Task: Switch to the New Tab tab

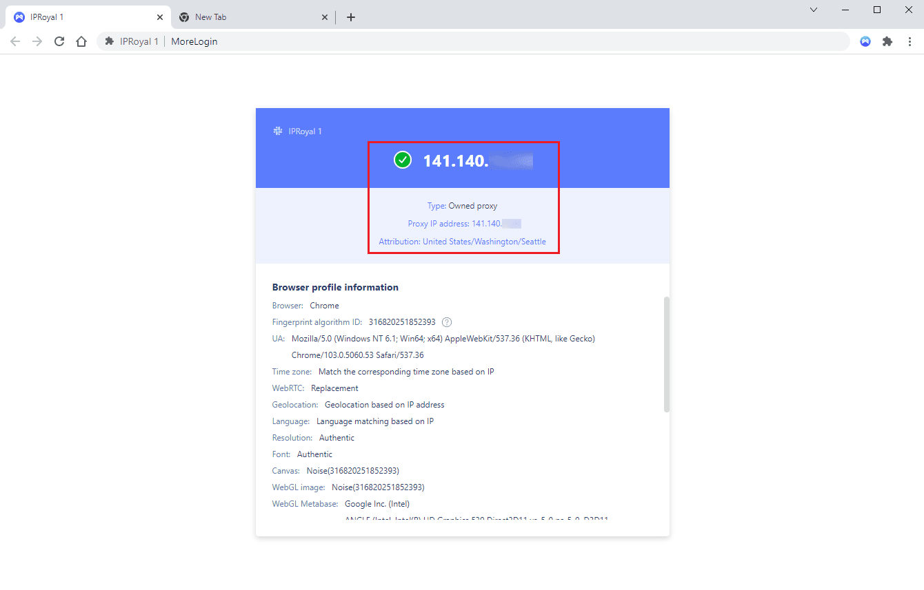Action: coord(253,17)
